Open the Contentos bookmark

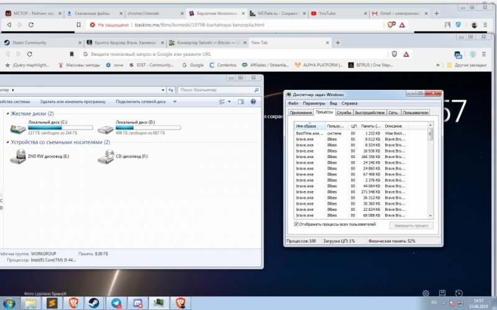(x=223, y=65)
